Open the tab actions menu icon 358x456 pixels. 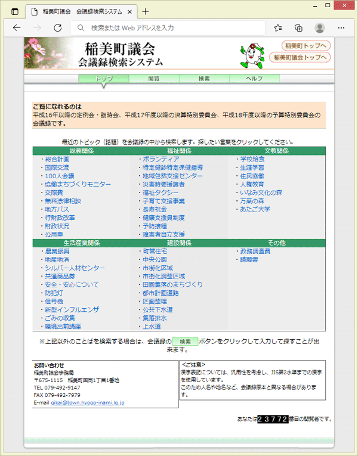[14, 12]
